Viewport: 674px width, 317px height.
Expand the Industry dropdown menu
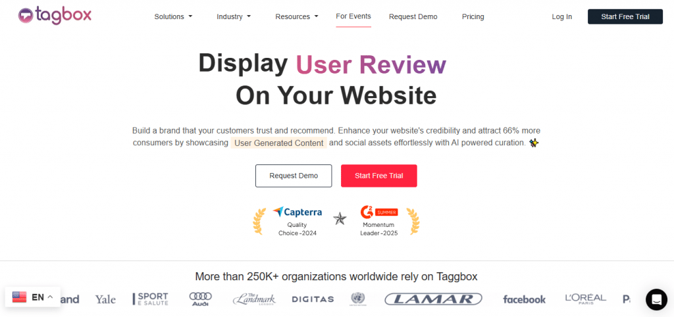pyautogui.click(x=234, y=16)
